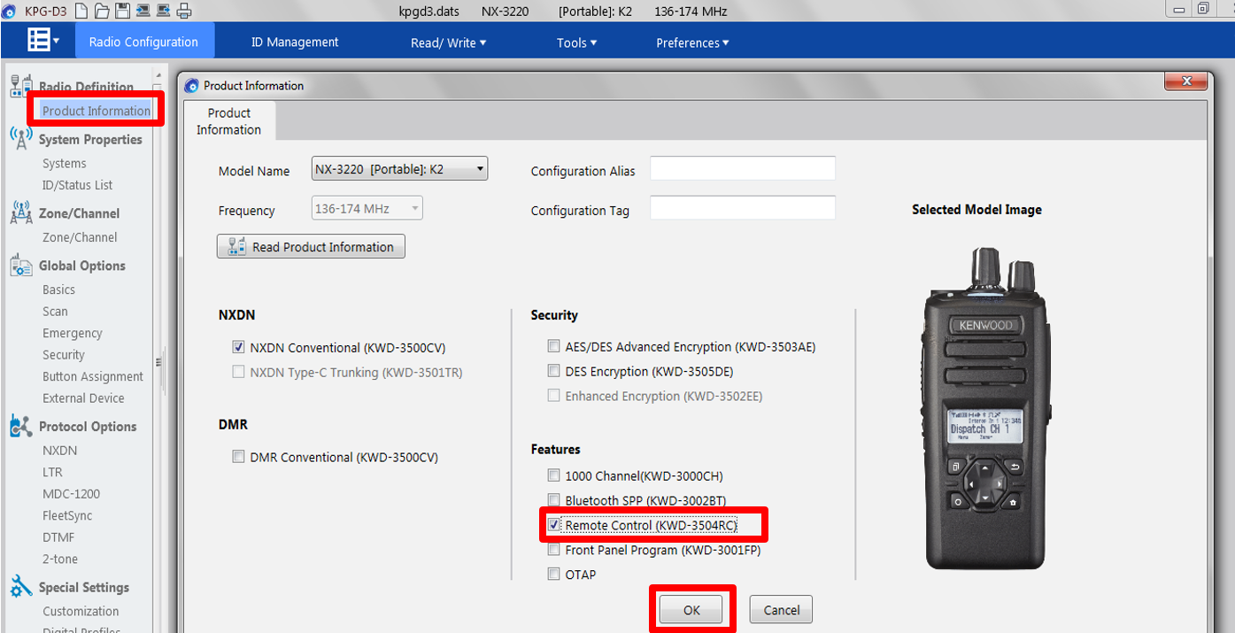This screenshot has height=633, width=1235.
Task: Switch to the ID Management tab
Action: pos(295,42)
